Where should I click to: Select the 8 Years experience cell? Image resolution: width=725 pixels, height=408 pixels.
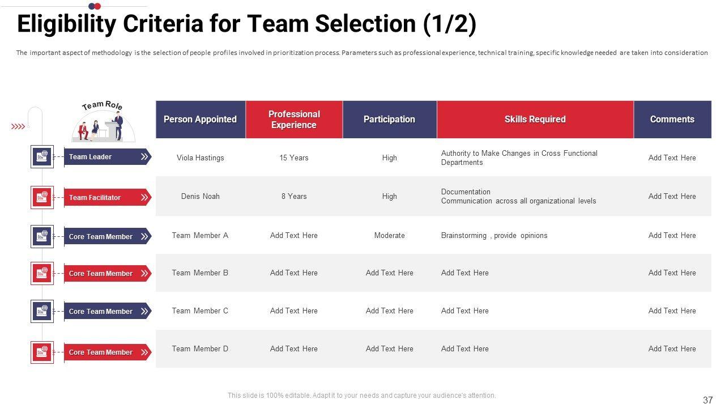pos(294,196)
